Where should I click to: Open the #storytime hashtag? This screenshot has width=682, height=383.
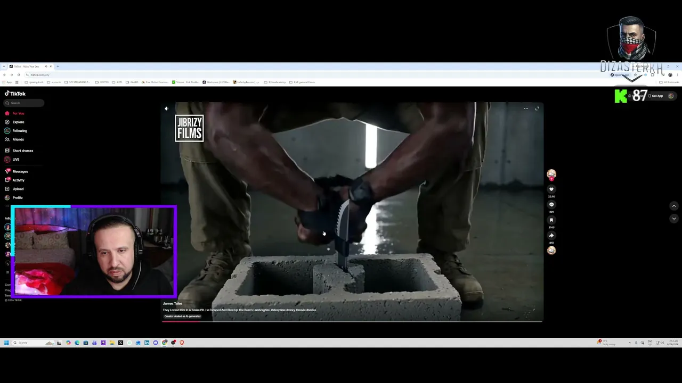(278, 310)
